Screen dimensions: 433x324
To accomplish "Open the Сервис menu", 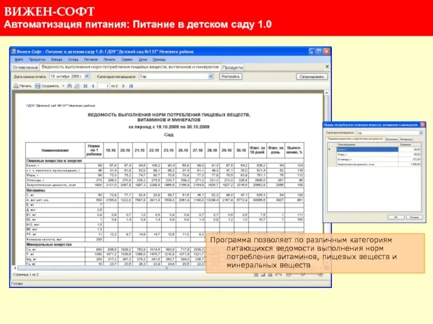I will pos(127,59).
